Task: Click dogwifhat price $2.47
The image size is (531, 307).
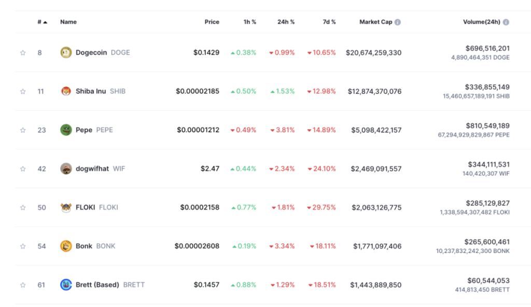Action: [210, 169]
